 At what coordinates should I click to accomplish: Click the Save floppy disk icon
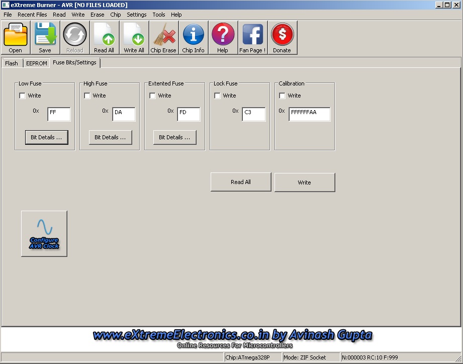[45, 38]
